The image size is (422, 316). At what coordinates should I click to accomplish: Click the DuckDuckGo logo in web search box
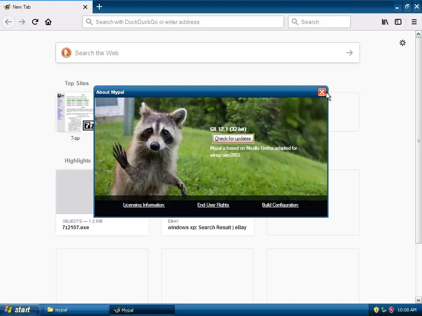click(66, 53)
